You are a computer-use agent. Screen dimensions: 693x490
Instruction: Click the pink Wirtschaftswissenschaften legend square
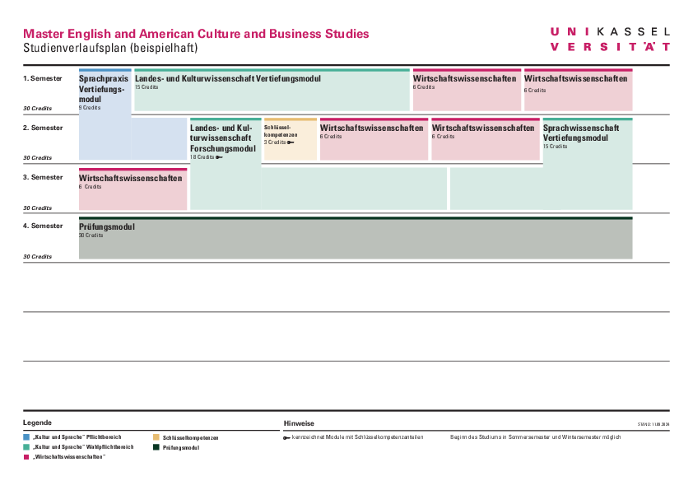(x=26, y=456)
